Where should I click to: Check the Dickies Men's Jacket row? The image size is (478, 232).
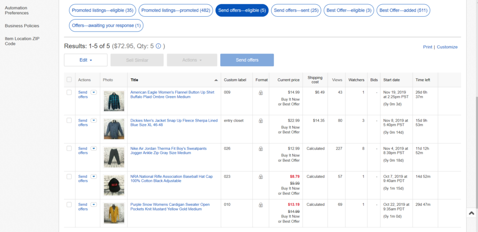click(x=69, y=120)
